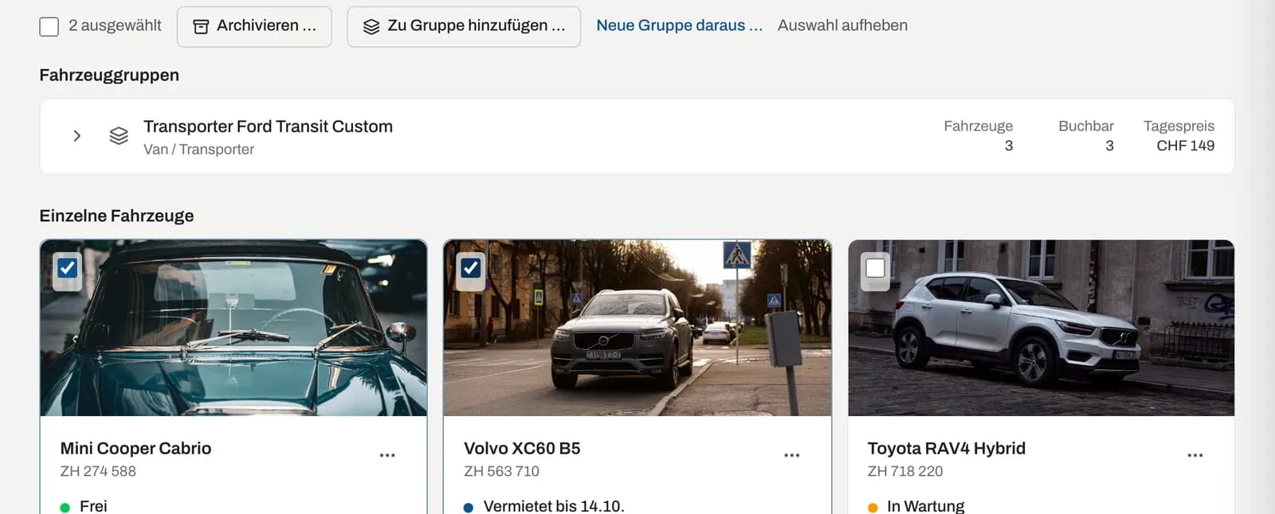Image resolution: width=1275 pixels, height=514 pixels.
Task: Uncheck the Mini Cooper Cabrio checkbox
Action: 68,268
